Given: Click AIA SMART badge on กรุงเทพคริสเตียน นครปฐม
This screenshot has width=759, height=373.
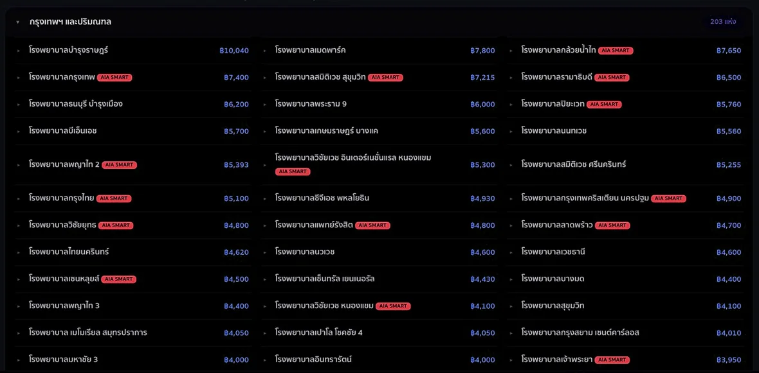Looking at the screenshot, I should tap(668, 198).
